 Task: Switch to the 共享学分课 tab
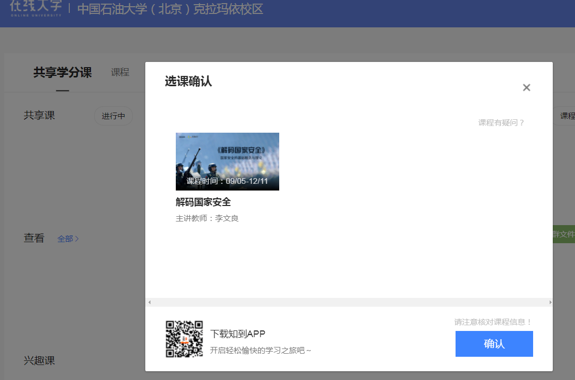[63, 73]
